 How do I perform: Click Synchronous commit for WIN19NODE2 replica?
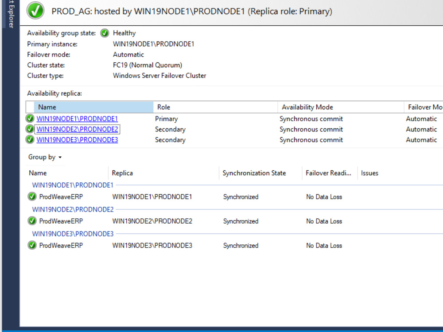(x=311, y=129)
